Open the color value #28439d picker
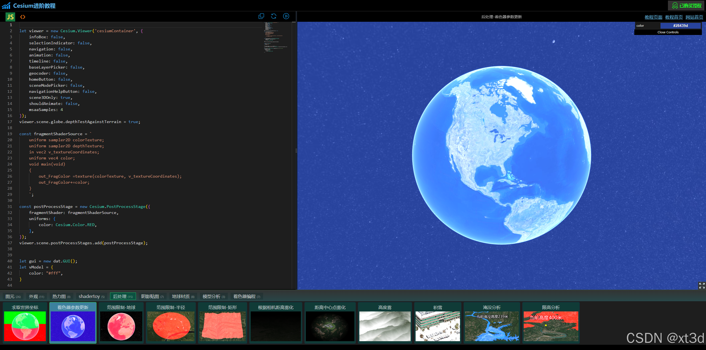706x350 pixels. coord(680,26)
